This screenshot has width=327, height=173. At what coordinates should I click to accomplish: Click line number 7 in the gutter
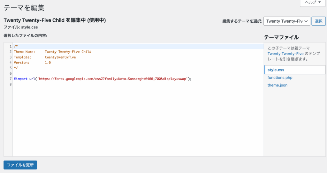click(11, 79)
